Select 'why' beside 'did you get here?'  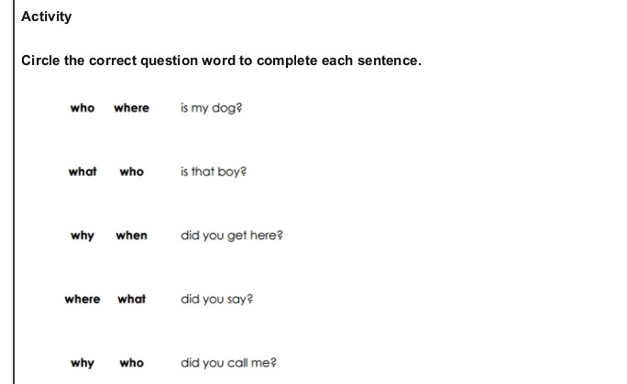point(82,236)
